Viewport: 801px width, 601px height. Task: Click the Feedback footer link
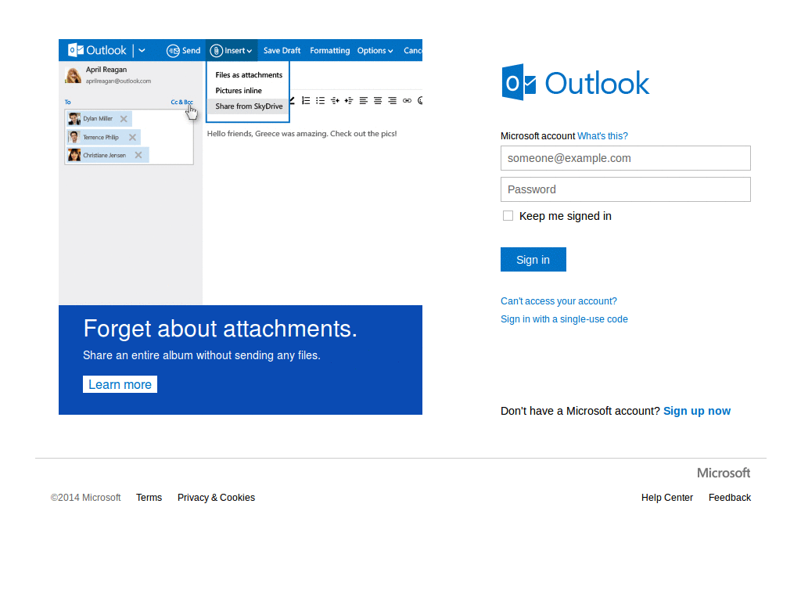pyautogui.click(x=730, y=497)
